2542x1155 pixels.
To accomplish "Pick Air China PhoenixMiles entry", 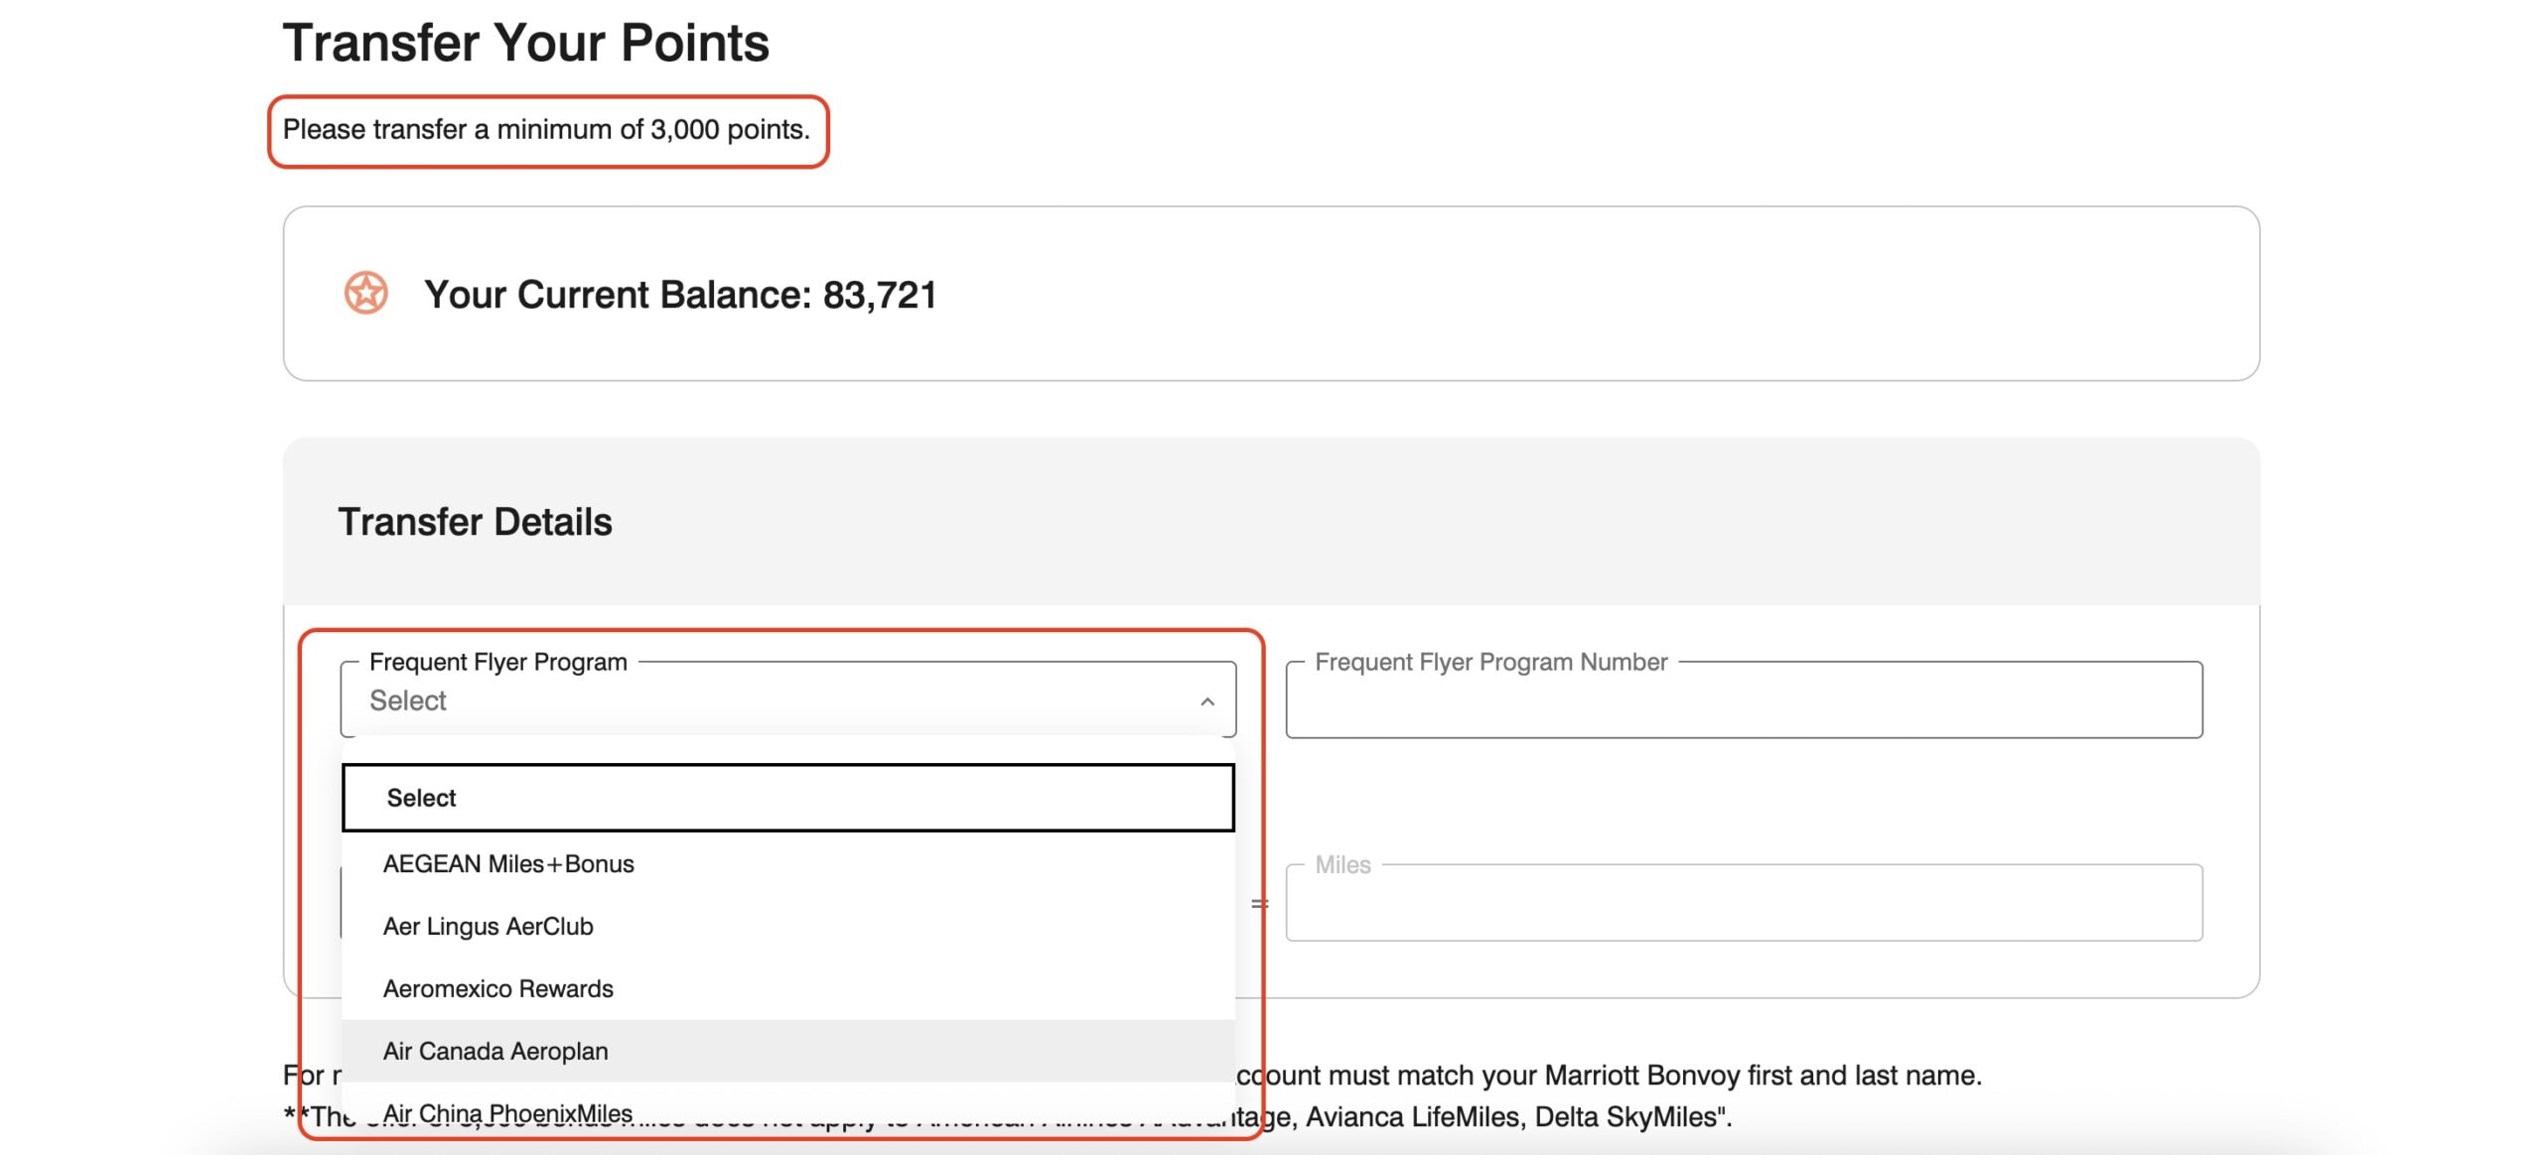I will point(507,1112).
